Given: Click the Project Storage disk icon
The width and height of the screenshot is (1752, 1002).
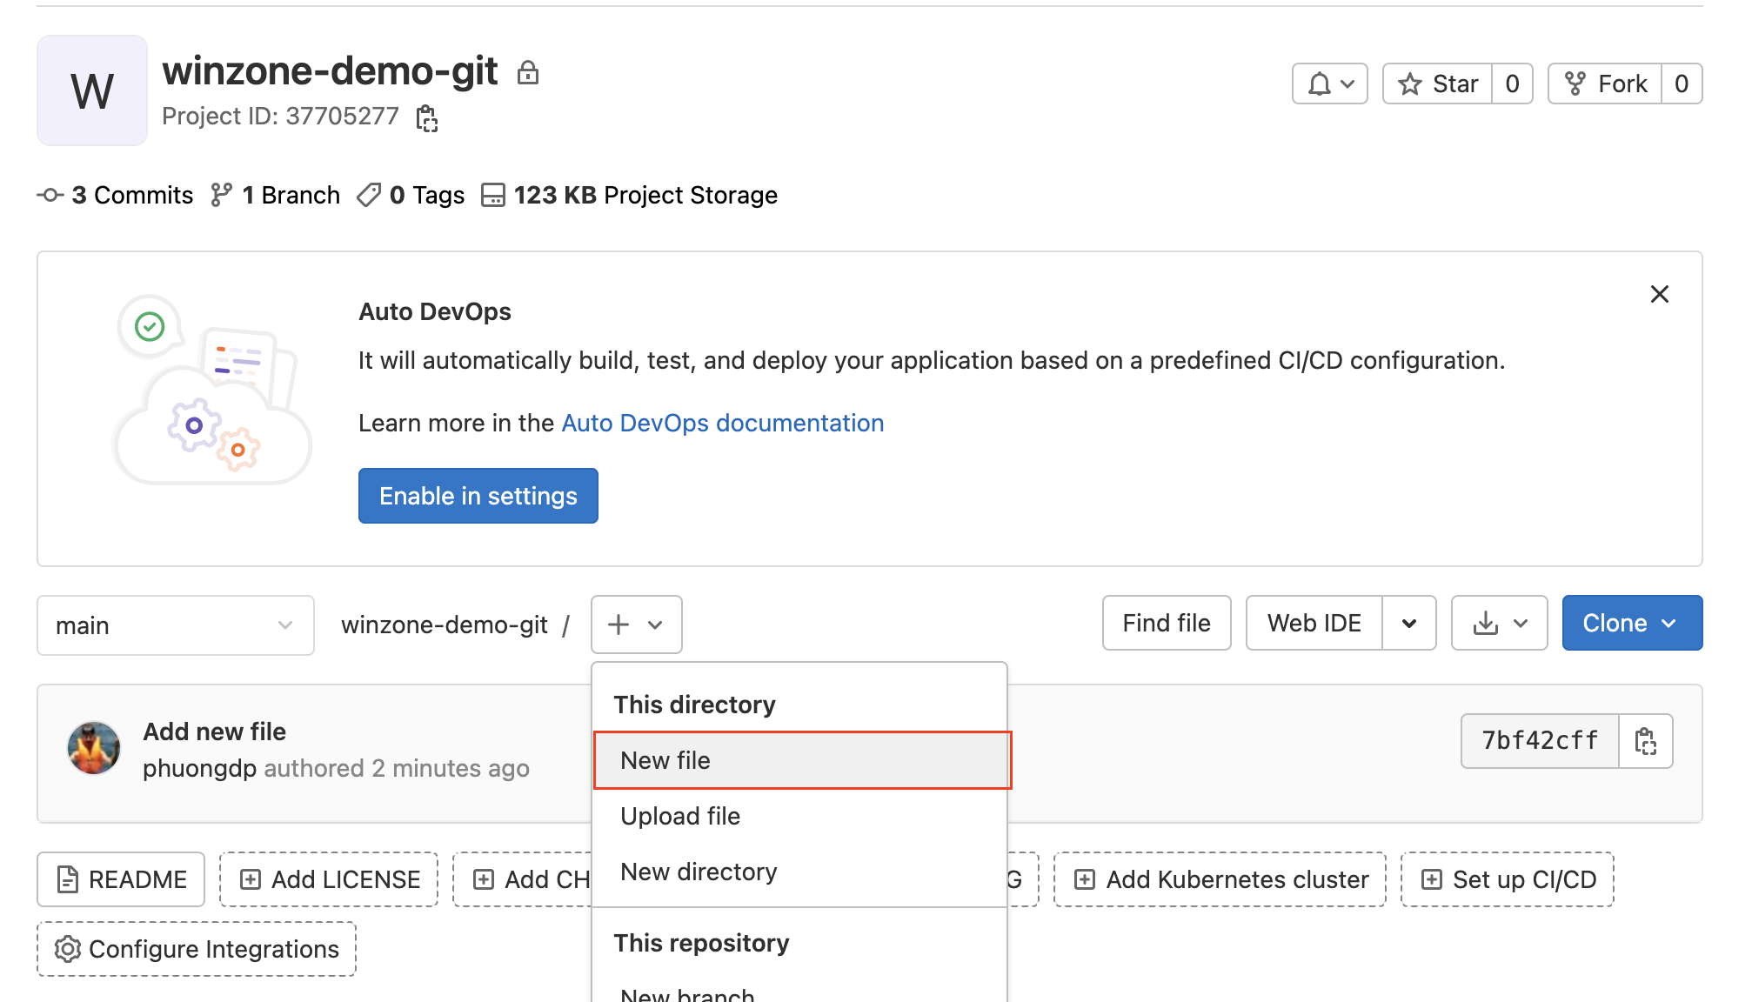Looking at the screenshot, I should tap(493, 195).
